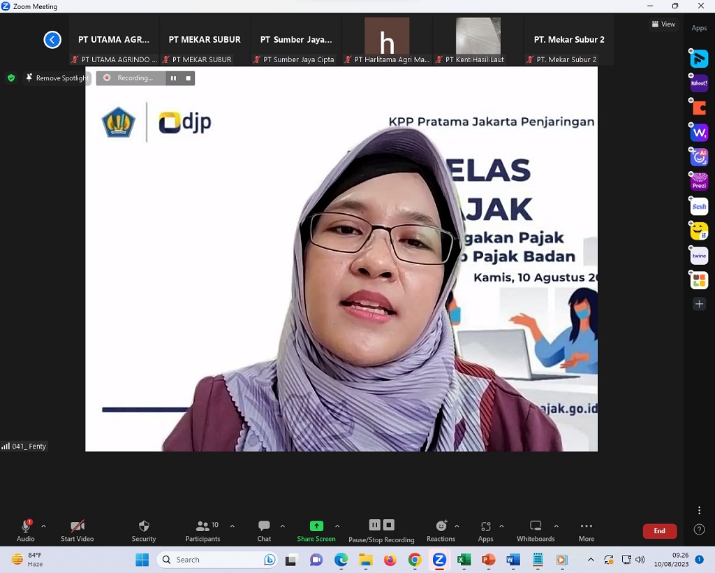Click the red End button

pyautogui.click(x=659, y=531)
